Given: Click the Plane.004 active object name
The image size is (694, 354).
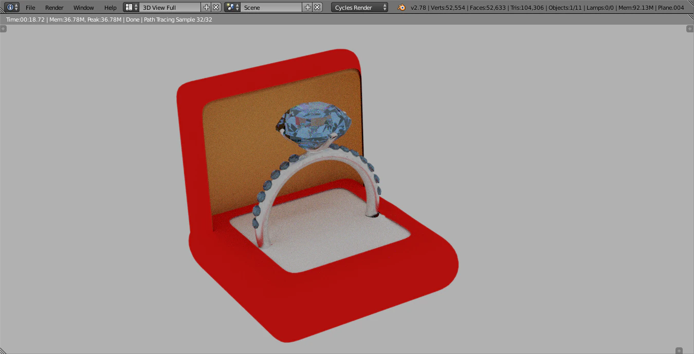Looking at the screenshot, I should tap(671, 8).
